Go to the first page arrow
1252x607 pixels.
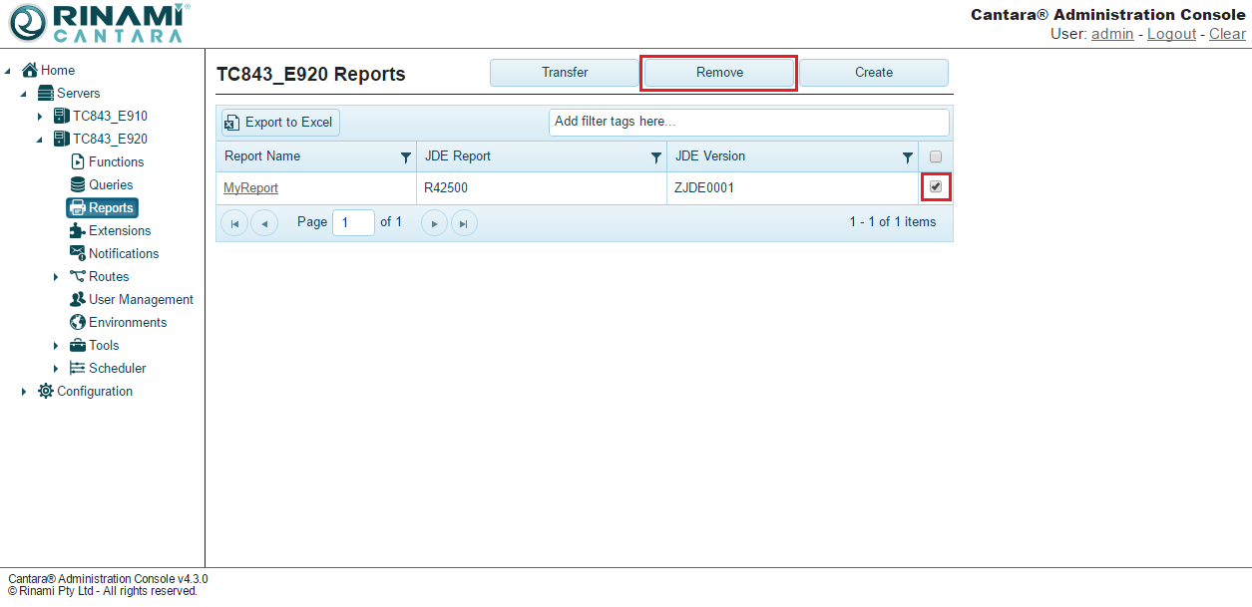[x=233, y=223]
